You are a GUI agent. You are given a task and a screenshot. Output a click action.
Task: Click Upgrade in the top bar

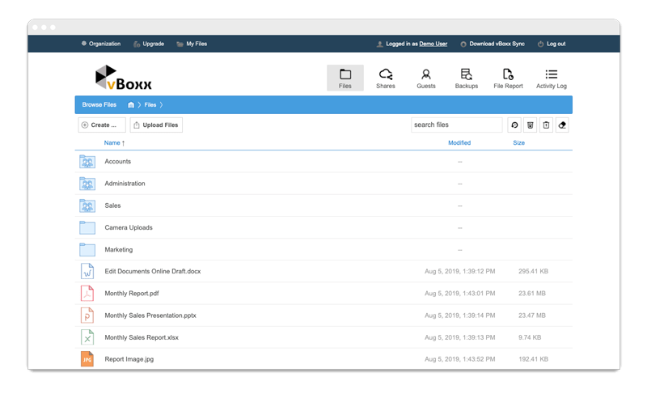[x=153, y=44]
